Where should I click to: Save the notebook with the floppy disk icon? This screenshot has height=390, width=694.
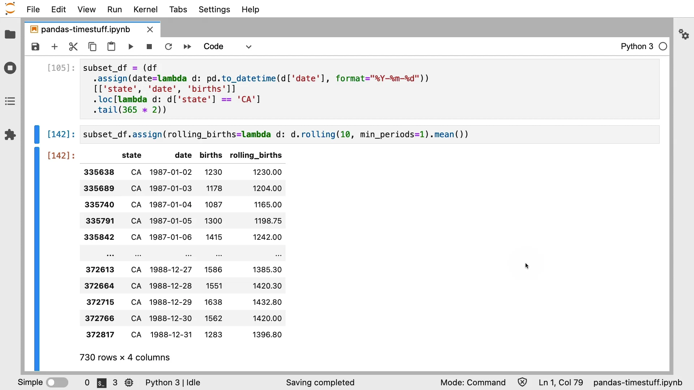tap(35, 47)
